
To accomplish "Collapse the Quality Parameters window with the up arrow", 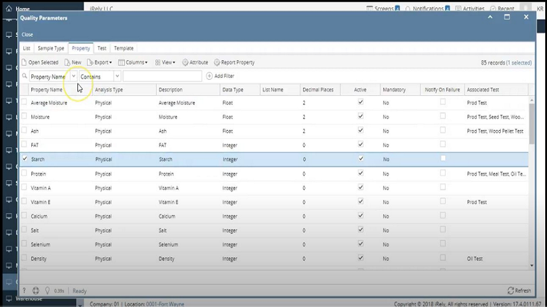I will click(x=490, y=17).
